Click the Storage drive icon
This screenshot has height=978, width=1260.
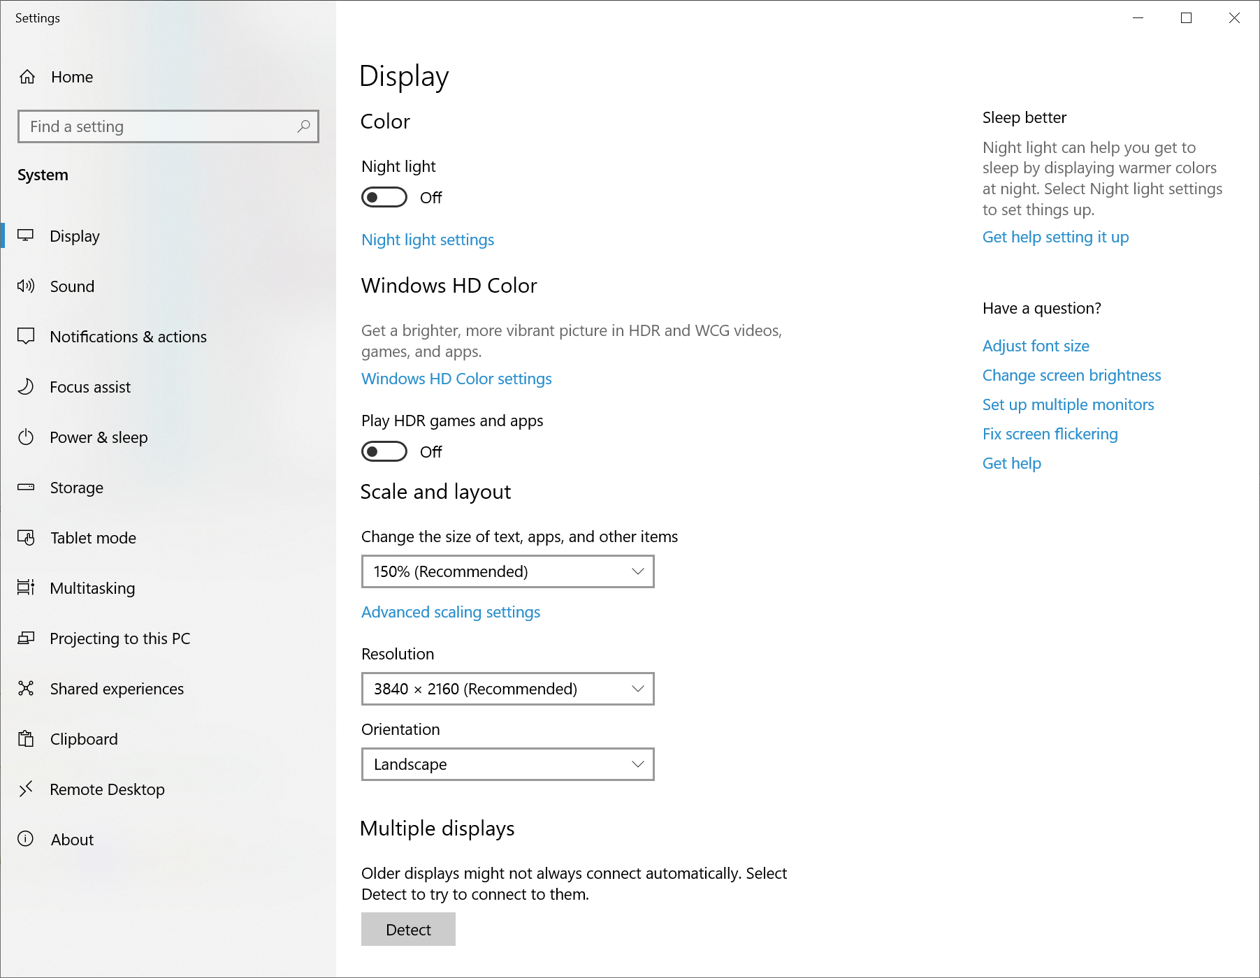pos(26,487)
